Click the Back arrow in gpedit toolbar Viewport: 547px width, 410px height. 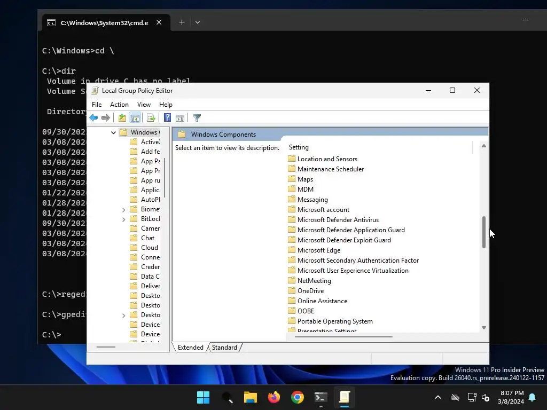point(93,118)
